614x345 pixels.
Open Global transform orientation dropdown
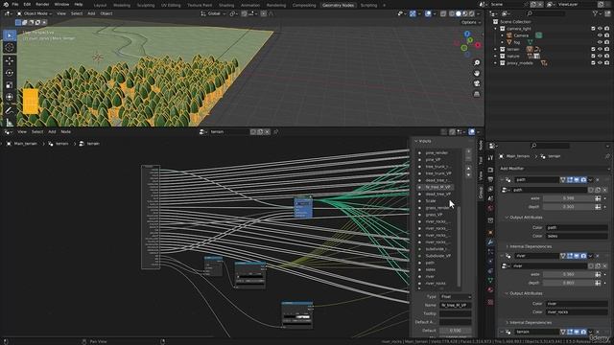pos(213,13)
